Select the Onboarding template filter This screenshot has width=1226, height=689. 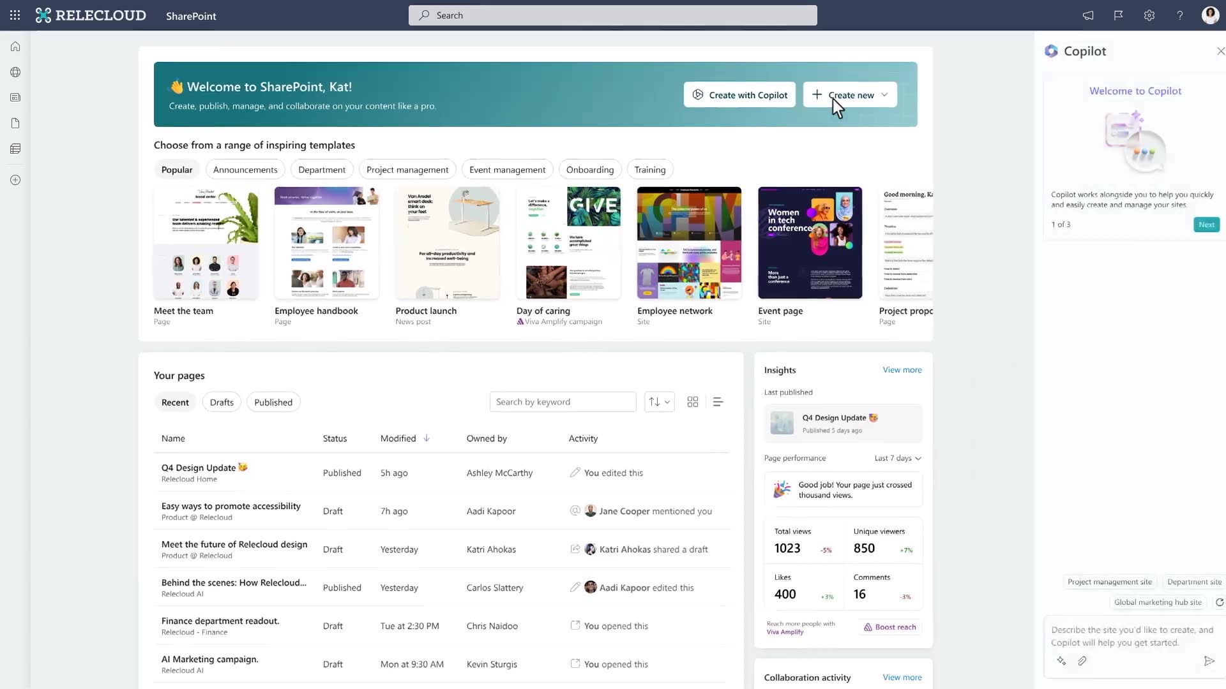pyautogui.click(x=590, y=170)
